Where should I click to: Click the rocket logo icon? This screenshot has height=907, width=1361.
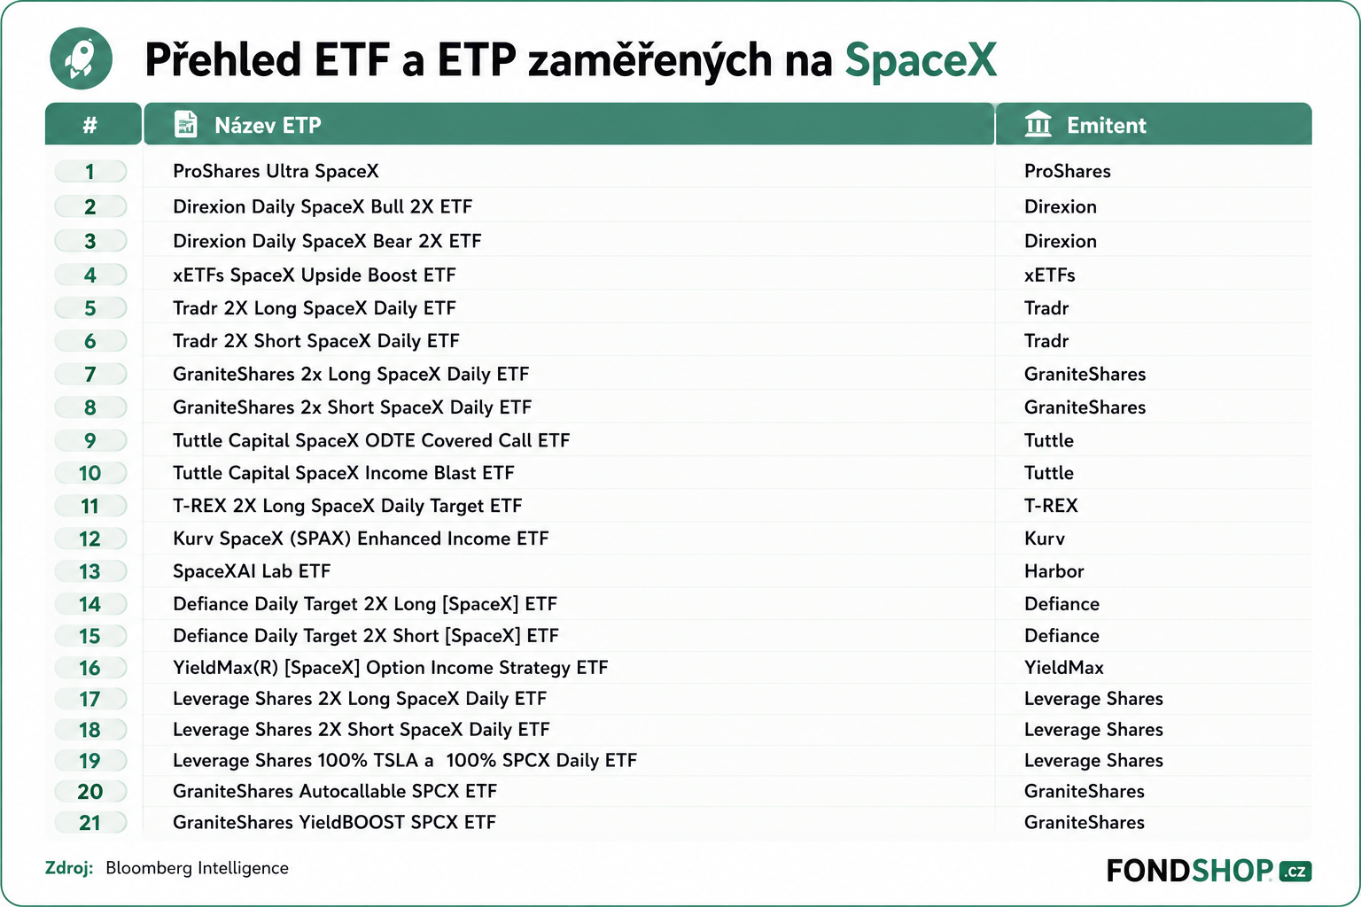(x=82, y=58)
